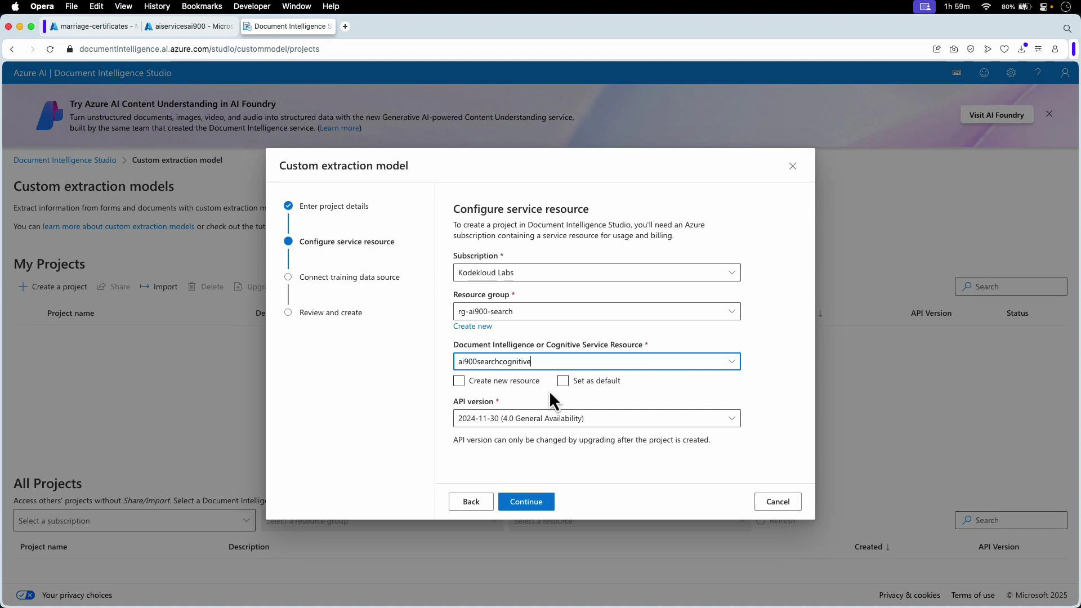Expand the Select a subscription dropdown
Viewport: 1081px width, 608px height.
(133, 521)
